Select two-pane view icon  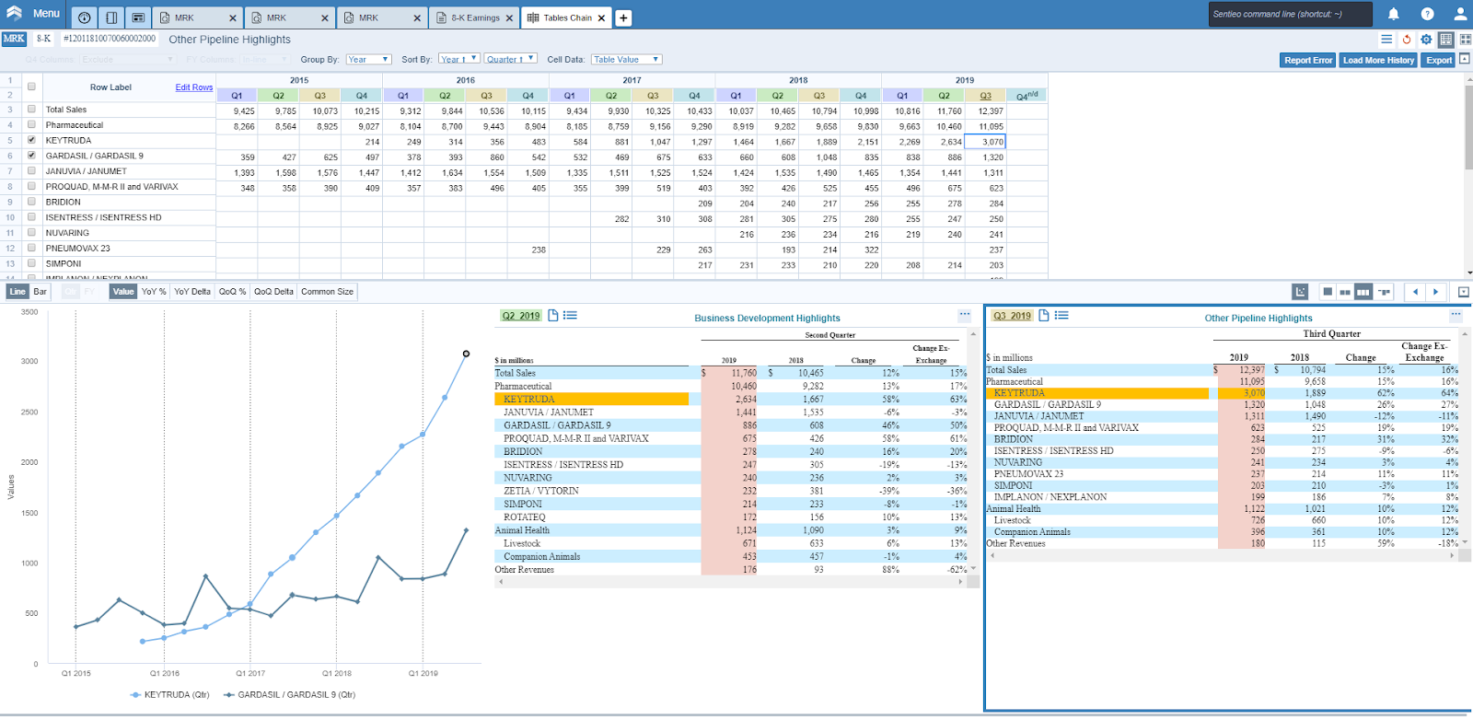click(1345, 292)
